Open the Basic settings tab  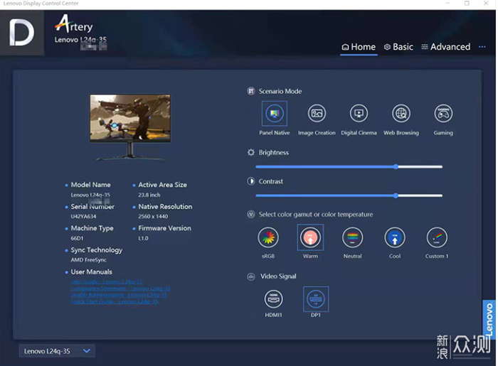click(398, 47)
